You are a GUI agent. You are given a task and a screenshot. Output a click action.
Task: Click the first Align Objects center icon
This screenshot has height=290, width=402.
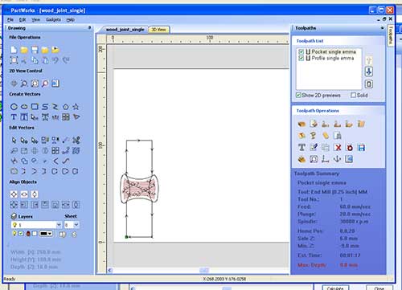coord(14,194)
